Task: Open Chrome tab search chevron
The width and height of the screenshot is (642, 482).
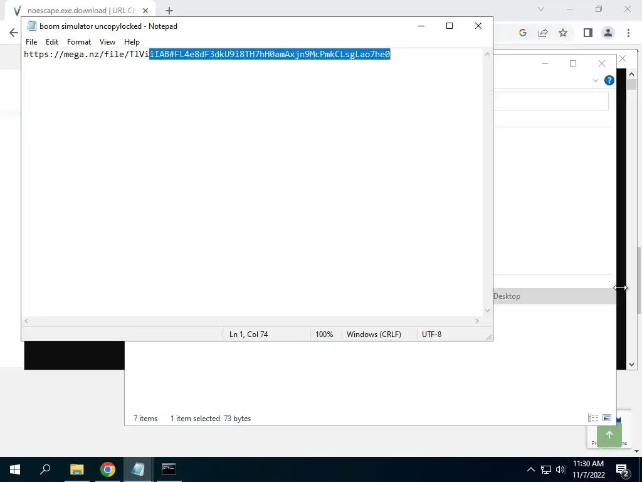Action: (x=541, y=9)
